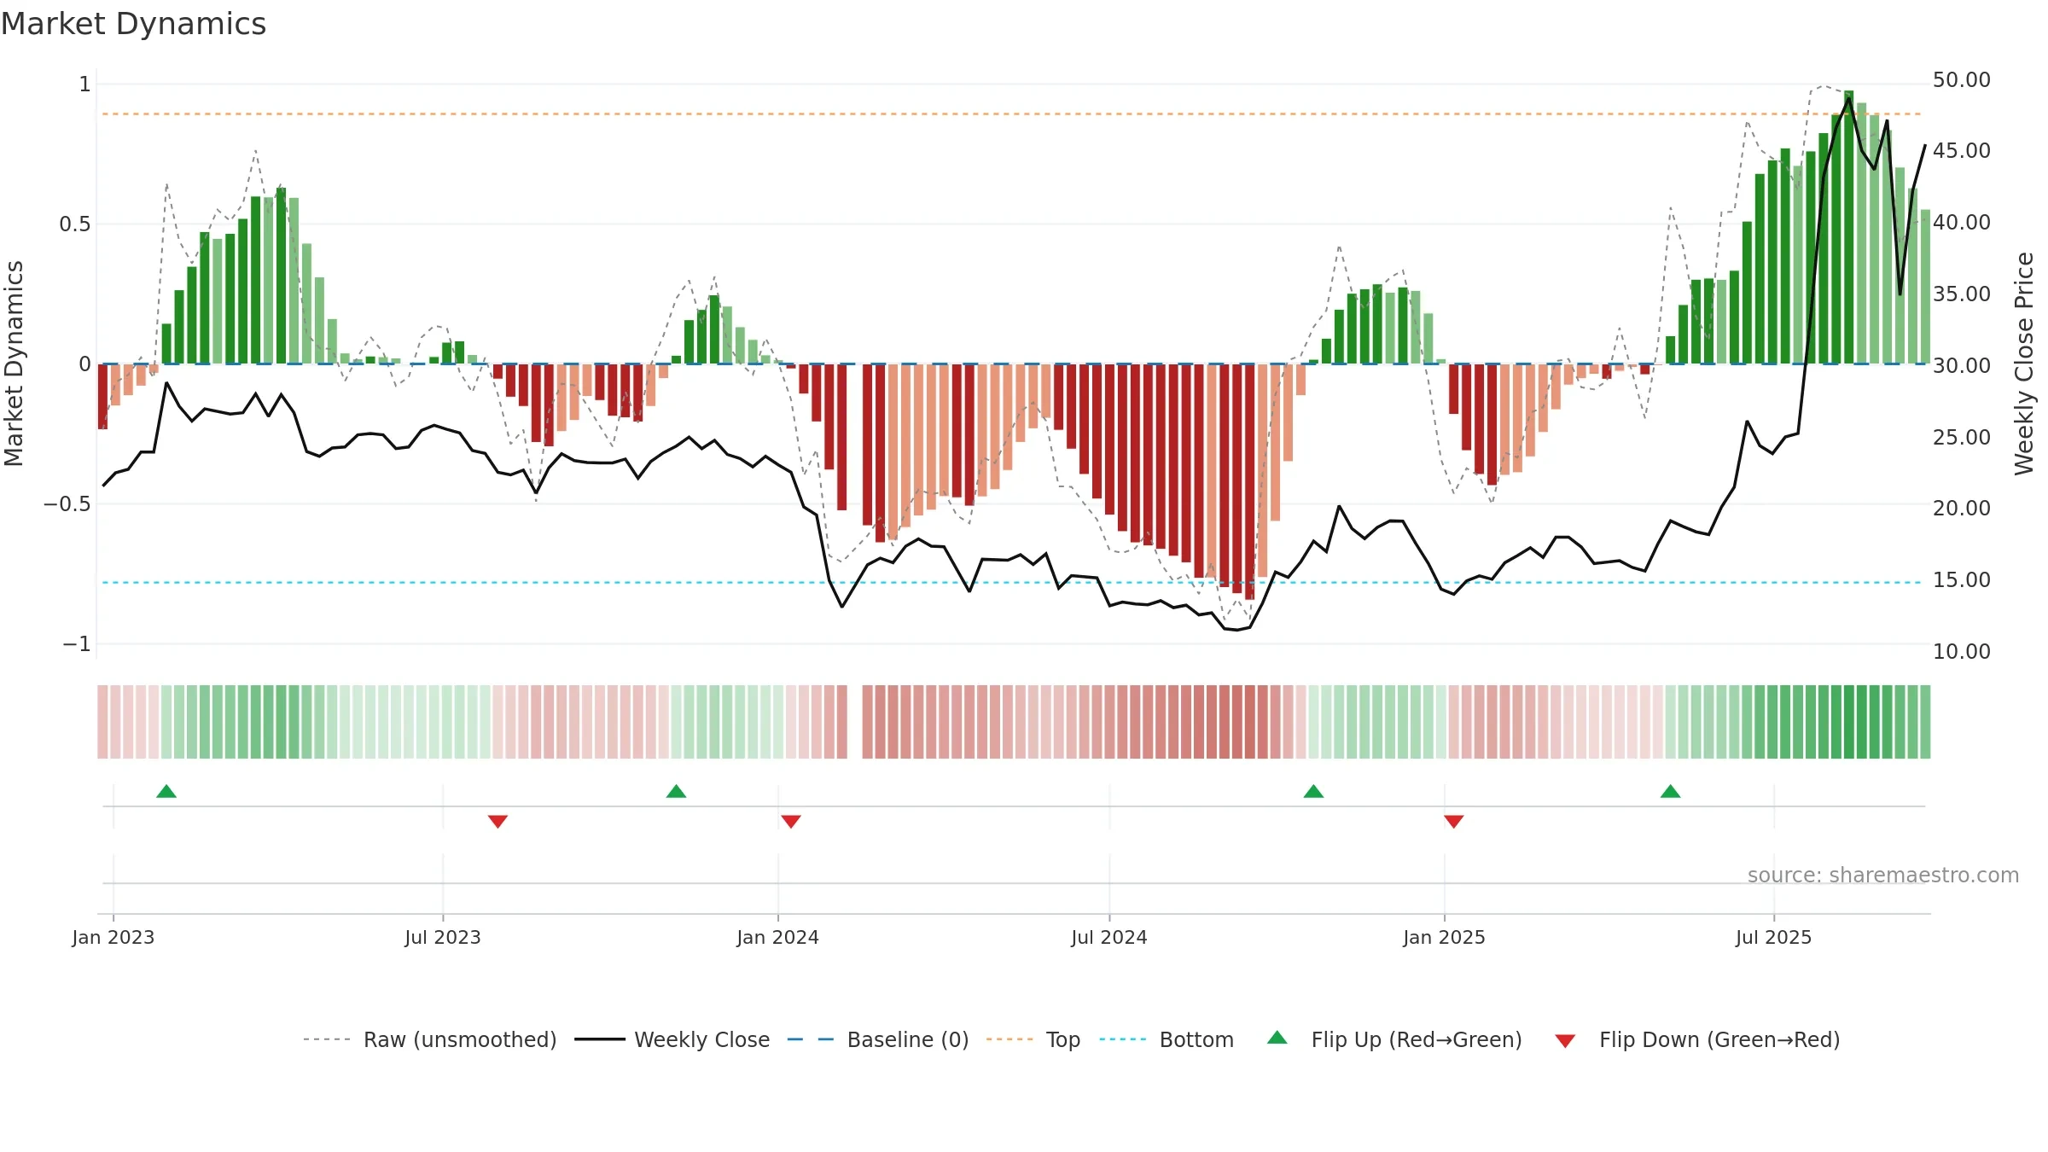Viewport: 2048px width, 1152px height.
Task: Select the flip-down marker just after Jan 2024
Action: tap(791, 822)
